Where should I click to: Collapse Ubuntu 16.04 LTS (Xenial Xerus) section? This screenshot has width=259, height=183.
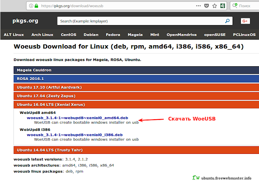(136, 105)
